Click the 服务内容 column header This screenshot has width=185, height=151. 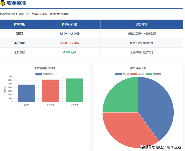click(141, 24)
